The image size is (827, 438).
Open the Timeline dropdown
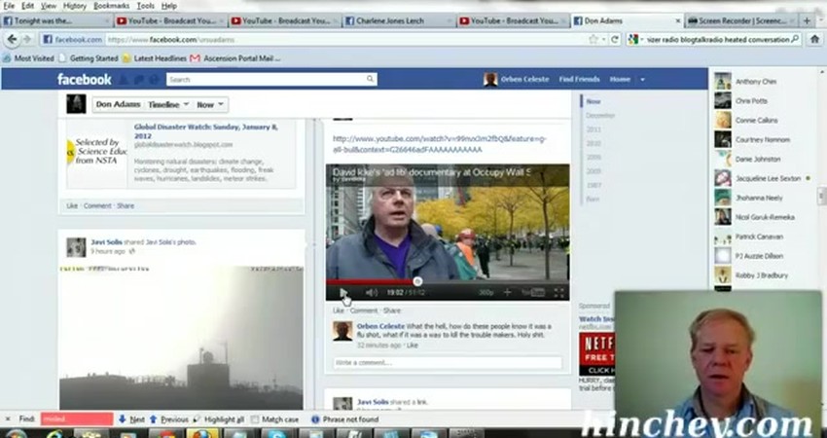pyautogui.click(x=167, y=104)
